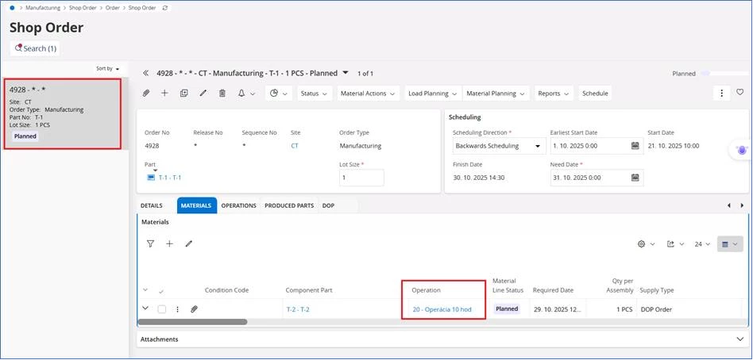The width and height of the screenshot is (753, 360).
Task: Open the table view switcher in Materials
Action: coord(729,244)
